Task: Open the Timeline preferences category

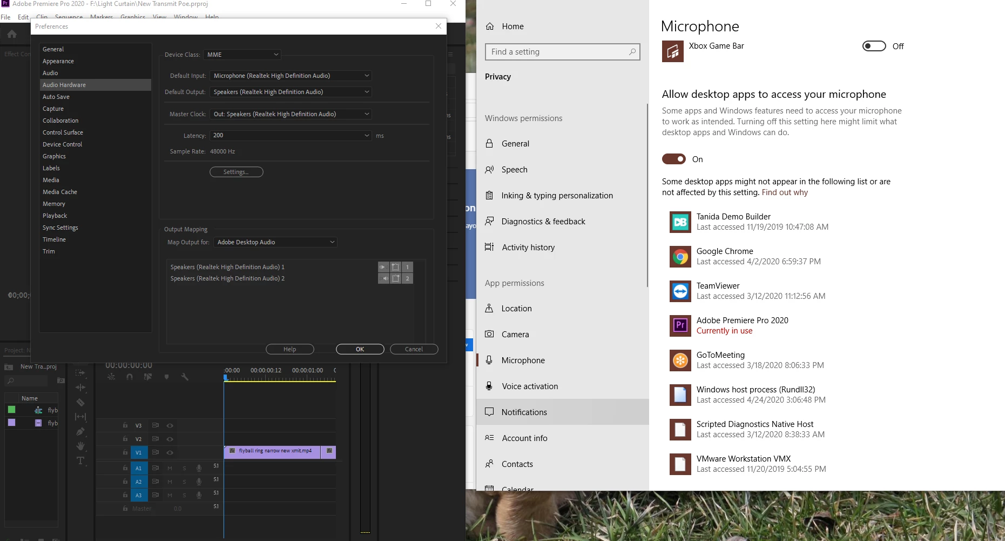Action: click(96, 239)
